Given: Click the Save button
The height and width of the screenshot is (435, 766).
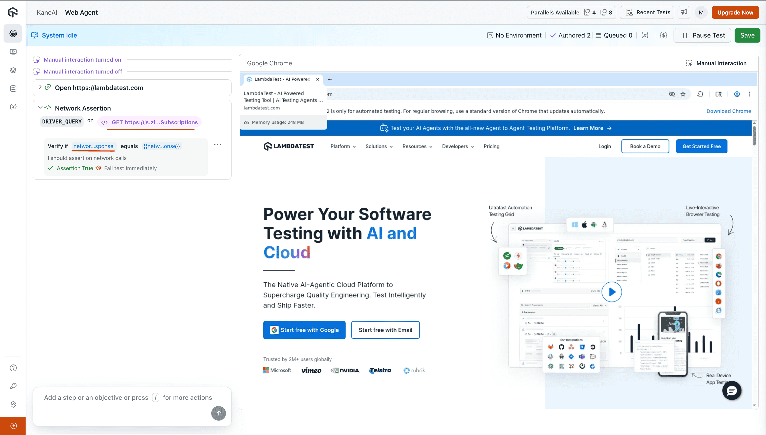Looking at the screenshot, I should (x=747, y=35).
